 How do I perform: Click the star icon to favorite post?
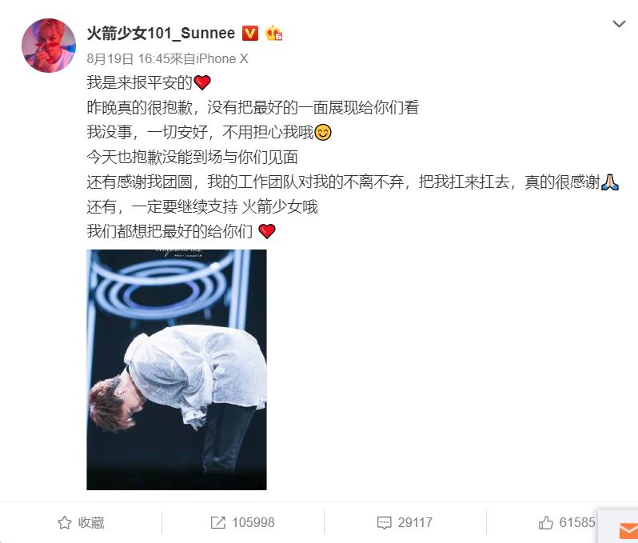click(64, 522)
